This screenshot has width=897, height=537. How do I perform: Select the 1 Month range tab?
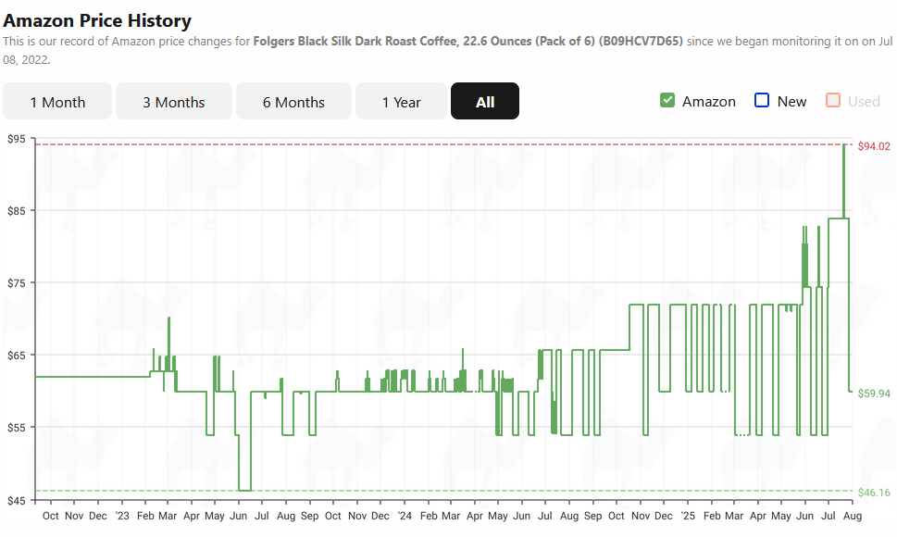point(57,101)
